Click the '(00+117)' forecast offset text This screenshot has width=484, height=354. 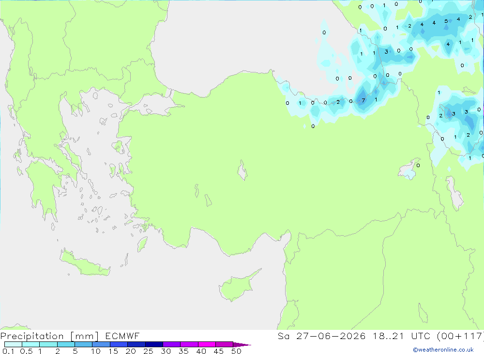click(461, 336)
